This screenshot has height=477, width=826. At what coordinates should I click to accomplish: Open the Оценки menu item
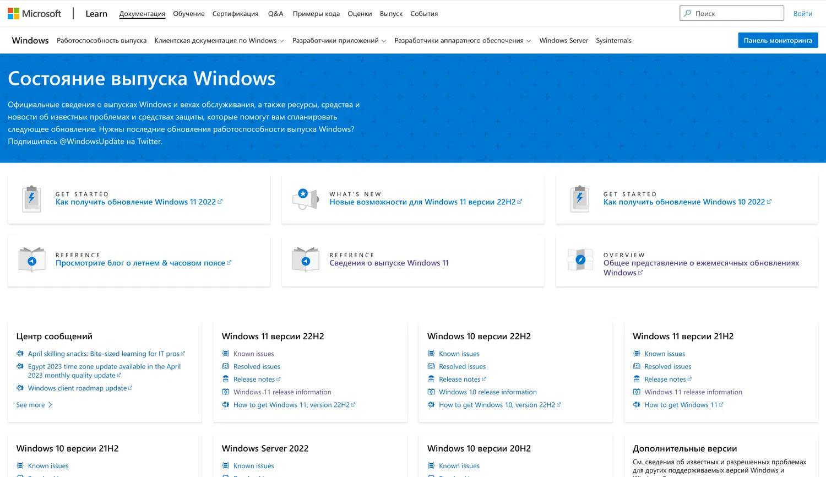point(360,14)
